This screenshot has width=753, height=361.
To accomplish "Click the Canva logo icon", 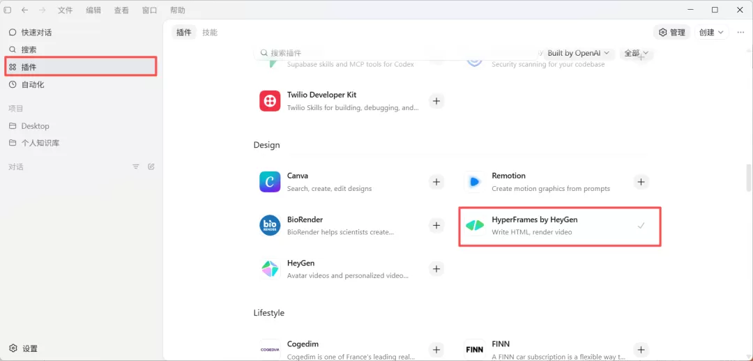I will pos(270,182).
